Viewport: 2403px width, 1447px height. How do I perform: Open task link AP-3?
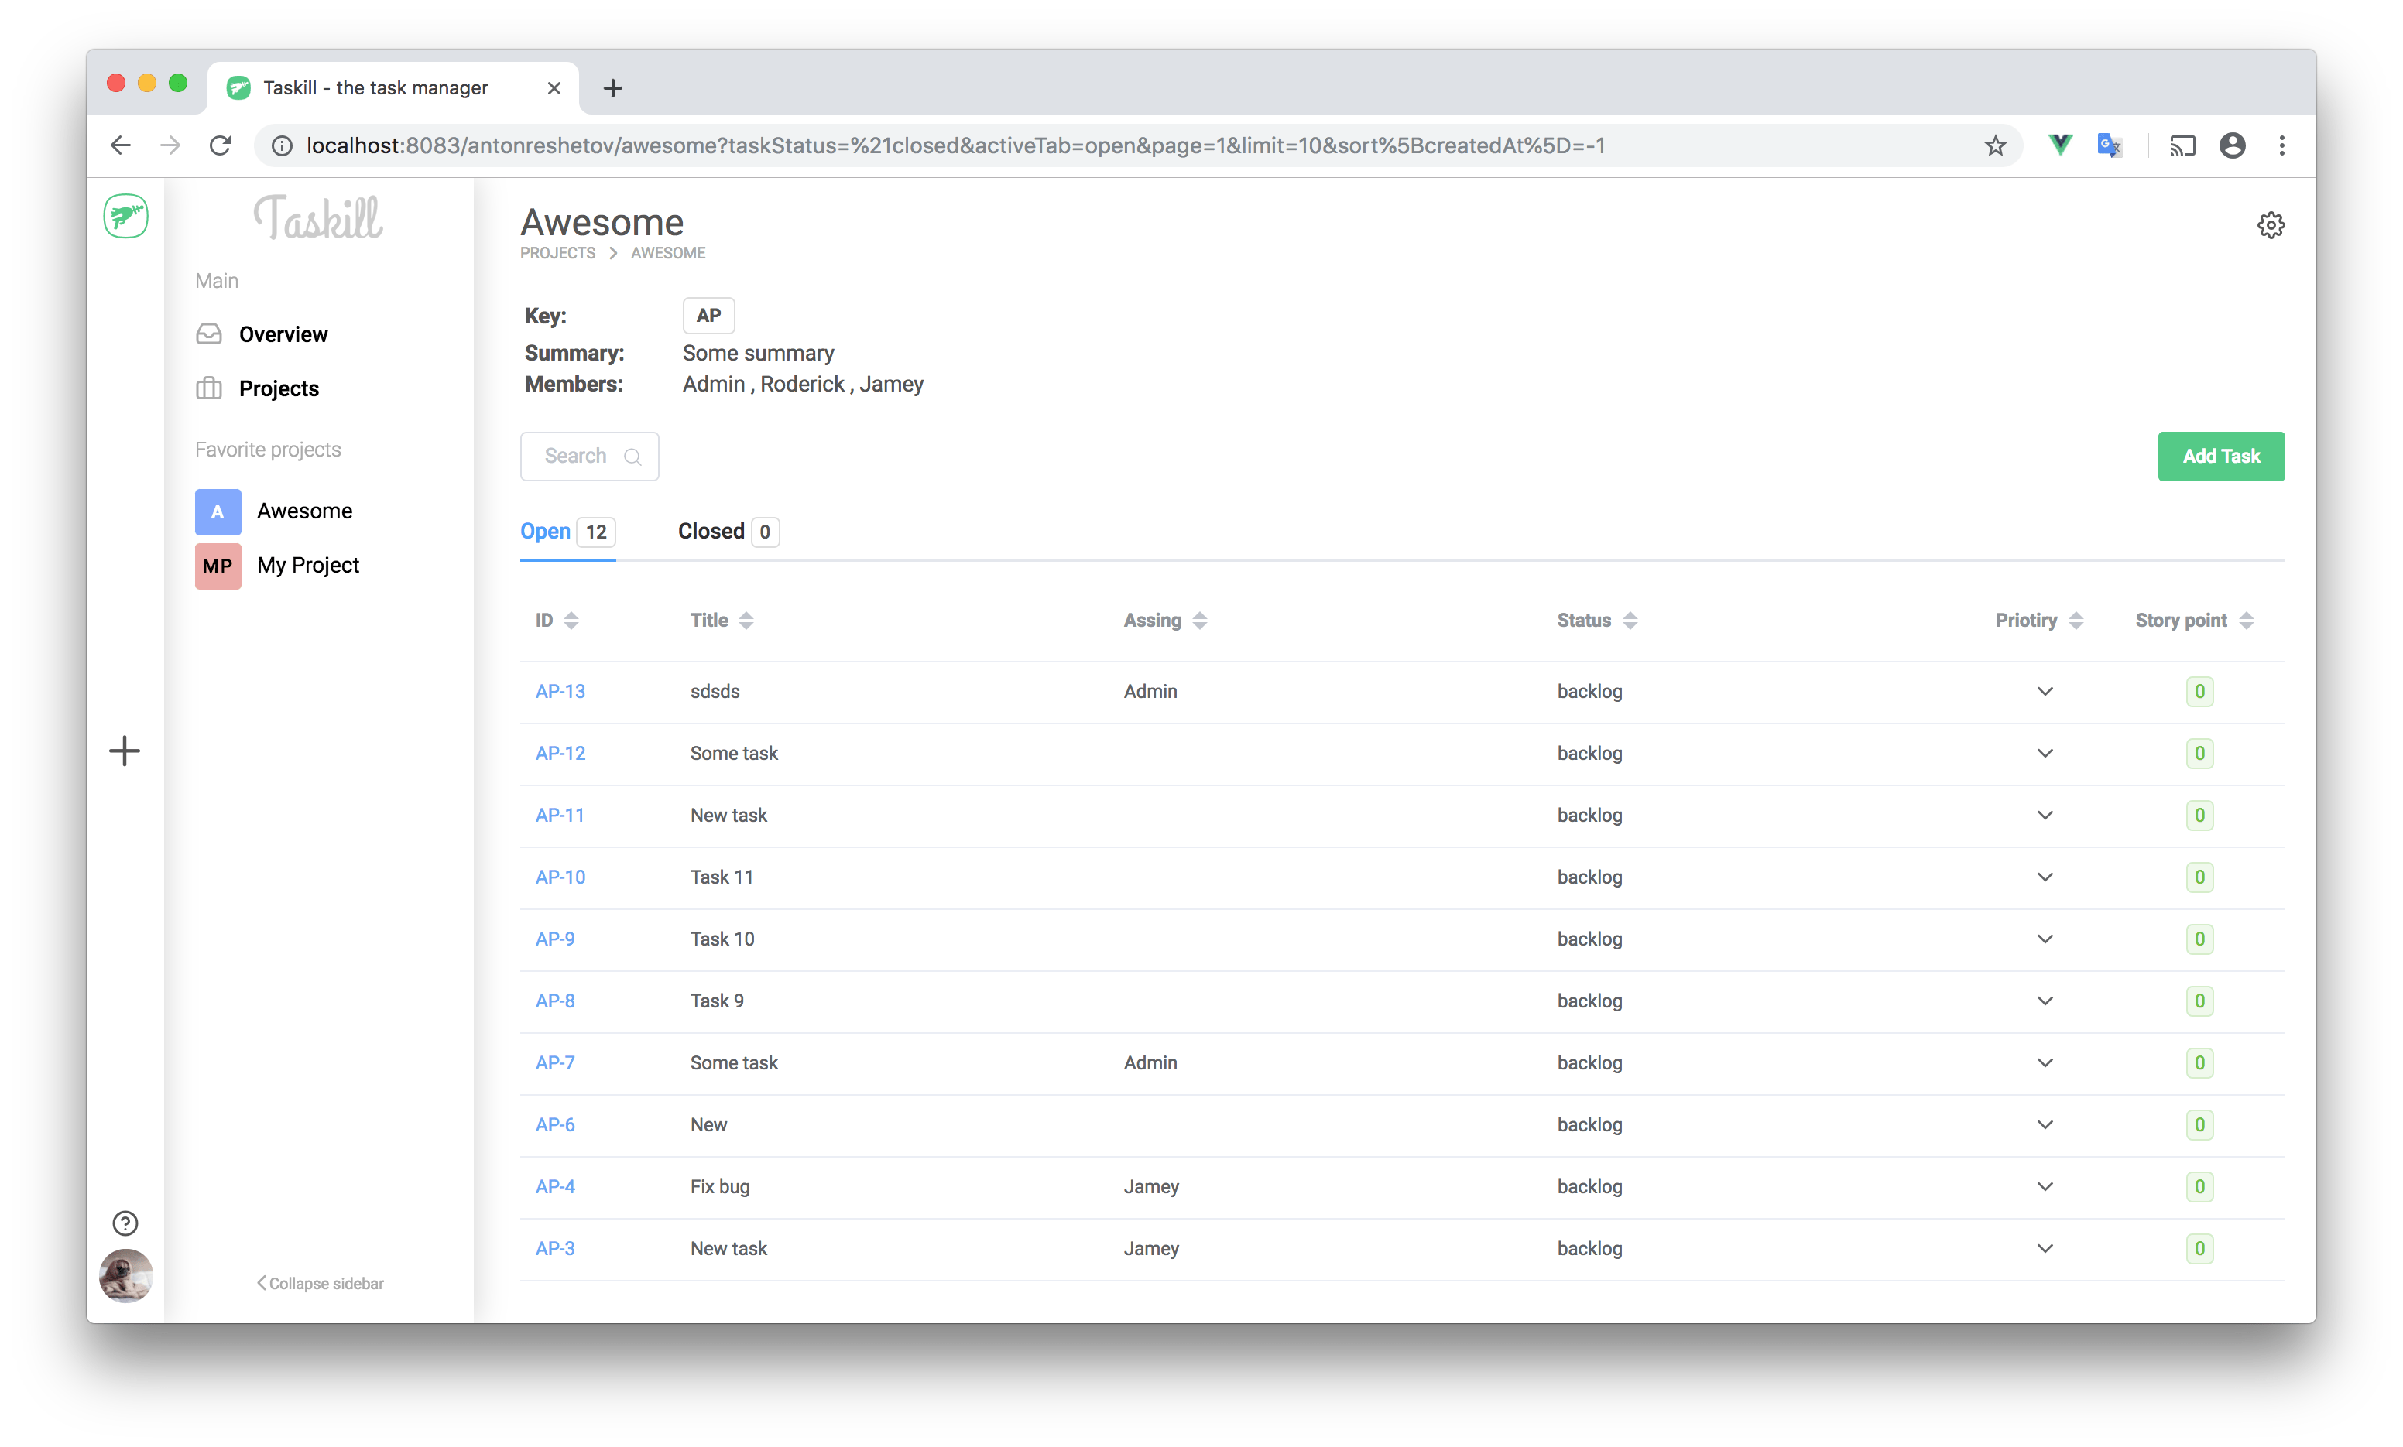555,1248
